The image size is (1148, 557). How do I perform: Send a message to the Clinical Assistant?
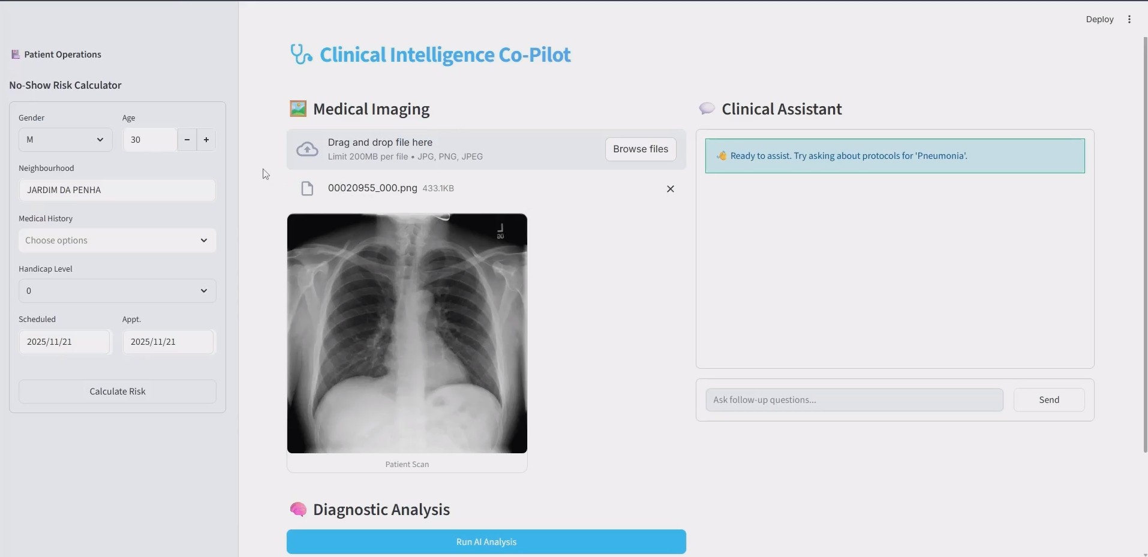coord(1048,399)
